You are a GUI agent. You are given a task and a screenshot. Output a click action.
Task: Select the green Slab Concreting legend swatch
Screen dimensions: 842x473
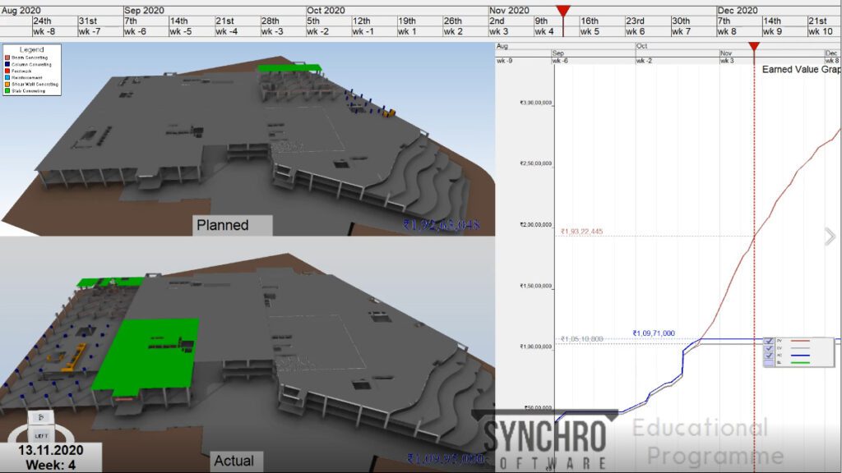click(7, 90)
